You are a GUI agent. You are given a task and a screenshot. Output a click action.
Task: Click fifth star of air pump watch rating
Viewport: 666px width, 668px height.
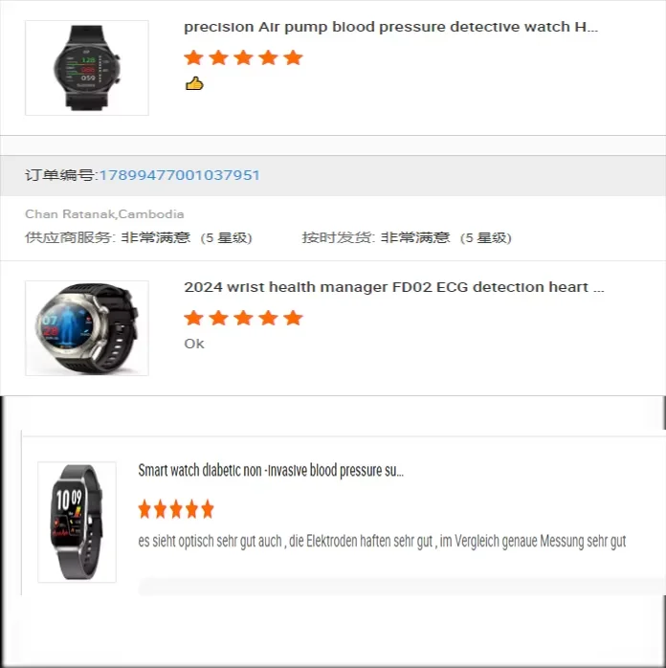pos(294,57)
